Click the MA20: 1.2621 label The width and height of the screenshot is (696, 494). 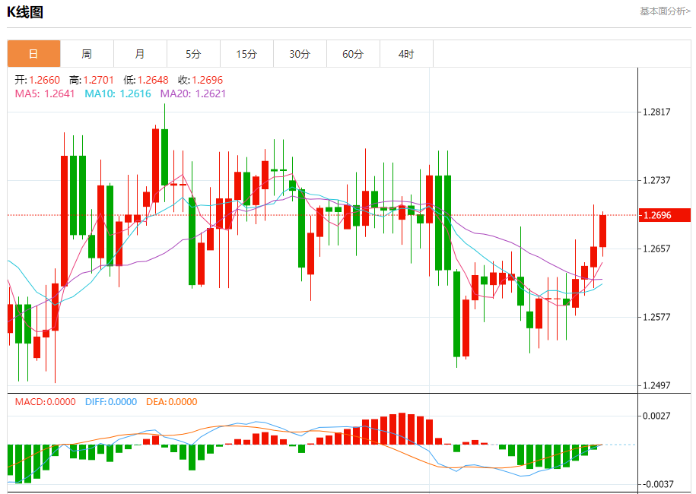point(193,94)
